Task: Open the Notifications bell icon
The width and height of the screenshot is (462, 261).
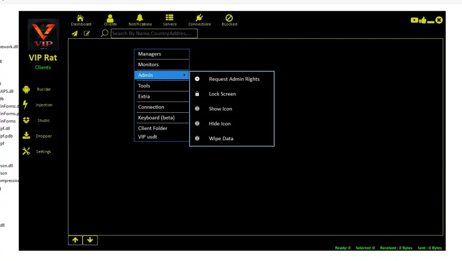Action: (140, 18)
